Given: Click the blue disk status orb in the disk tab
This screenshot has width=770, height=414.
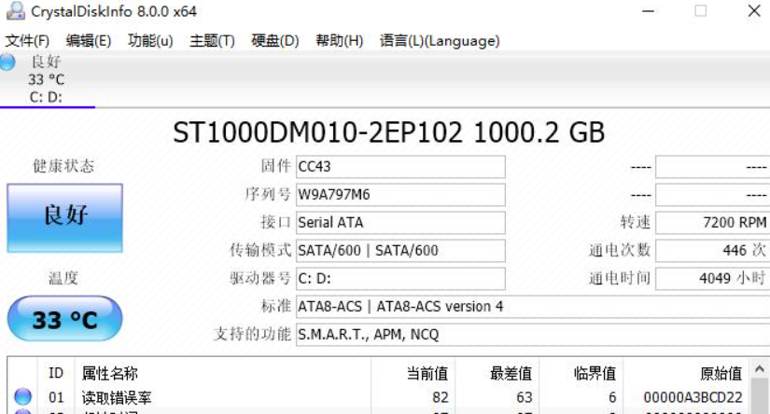Looking at the screenshot, I should click(x=7, y=62).
